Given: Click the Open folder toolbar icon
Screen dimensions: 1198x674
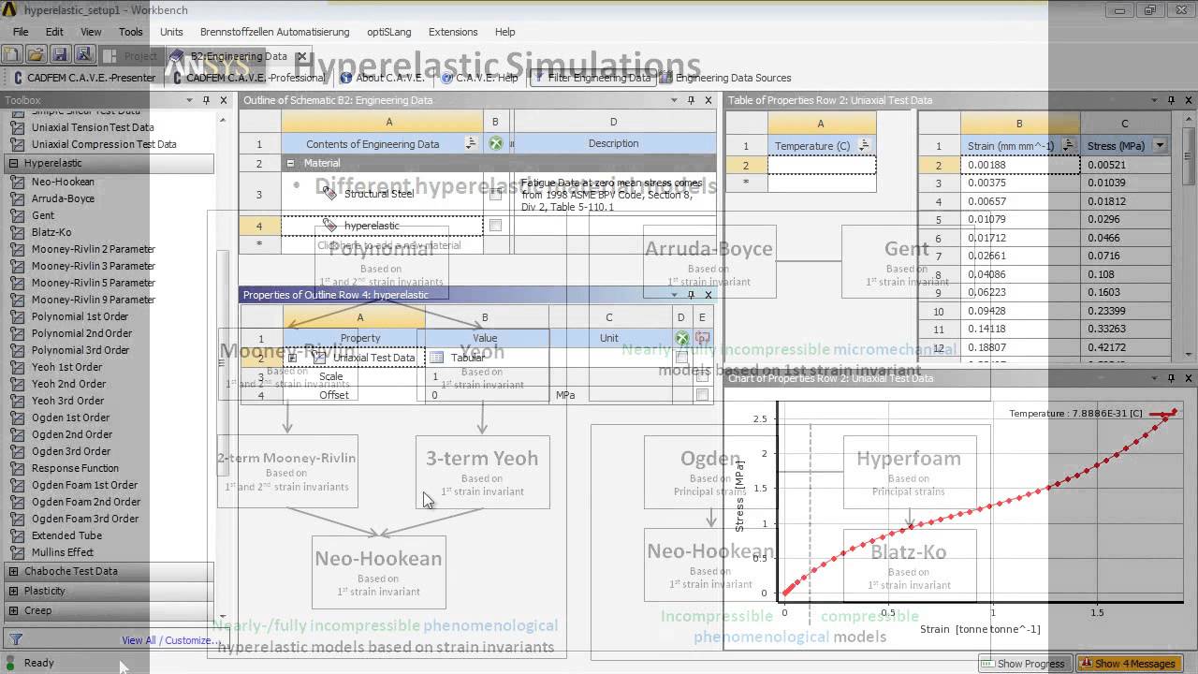Looking at the screenshot, I should [36, 55].
